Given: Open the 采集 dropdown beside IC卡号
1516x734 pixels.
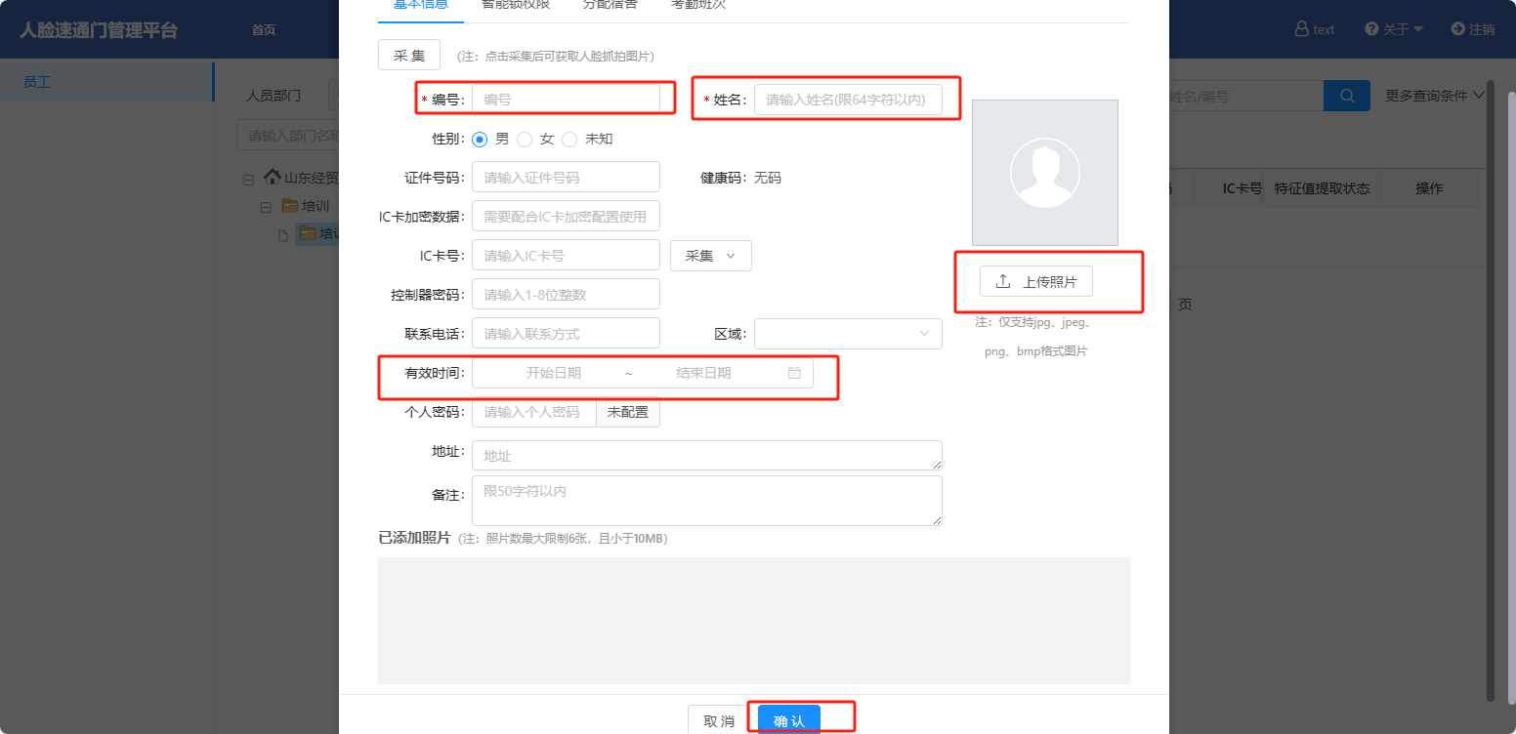Looking at the screenshot, I should [710, 256].
